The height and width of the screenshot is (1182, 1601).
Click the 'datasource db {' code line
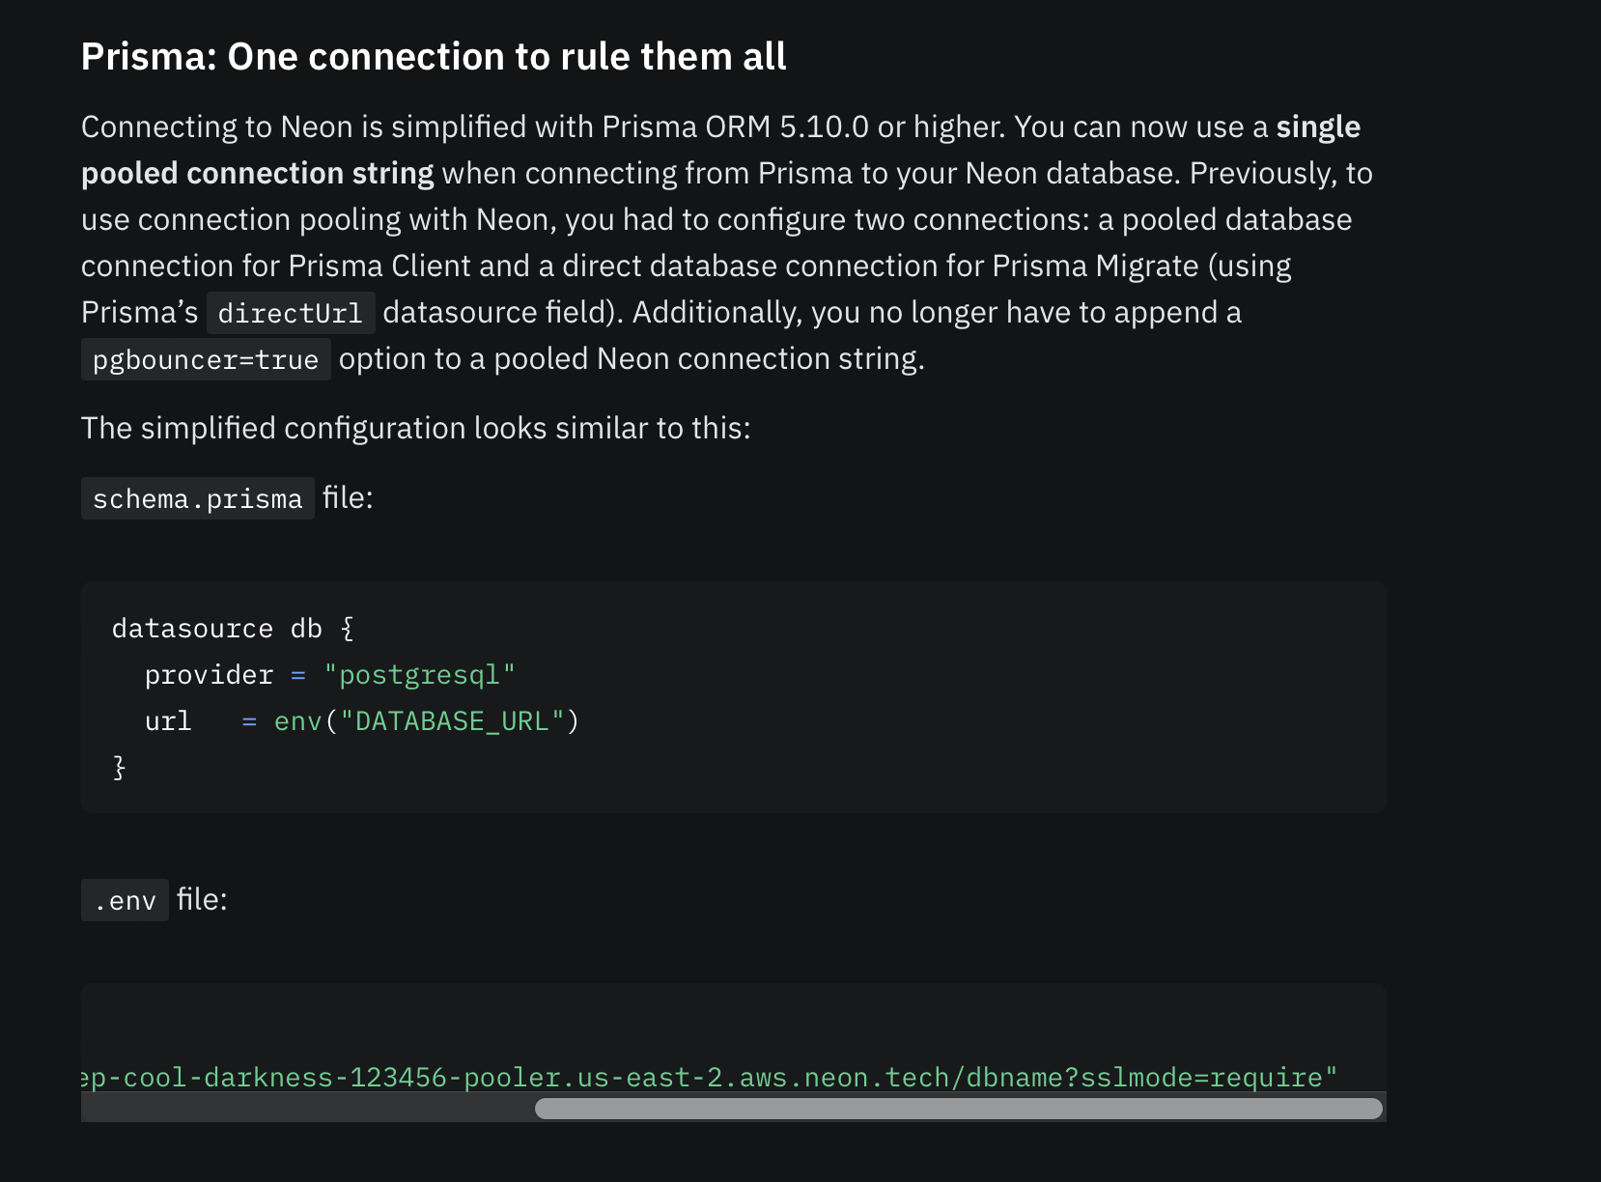pos(233,629)
